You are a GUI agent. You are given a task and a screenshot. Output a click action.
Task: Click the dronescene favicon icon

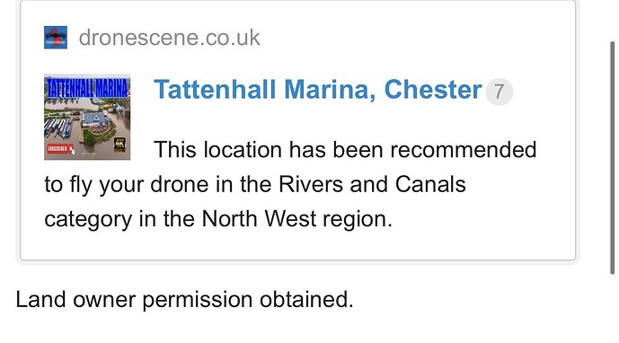[x=56, y=38]
